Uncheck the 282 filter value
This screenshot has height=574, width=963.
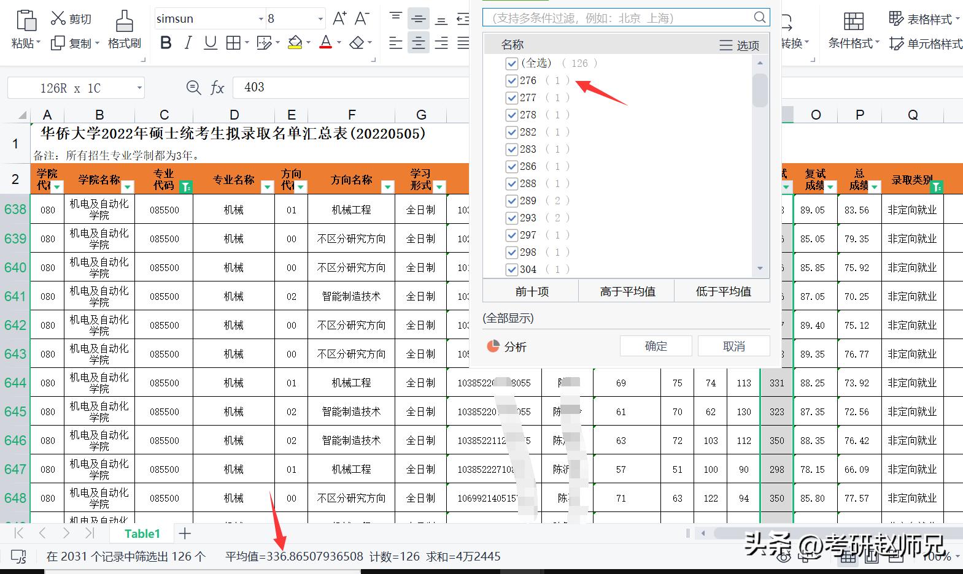(512, 132)
